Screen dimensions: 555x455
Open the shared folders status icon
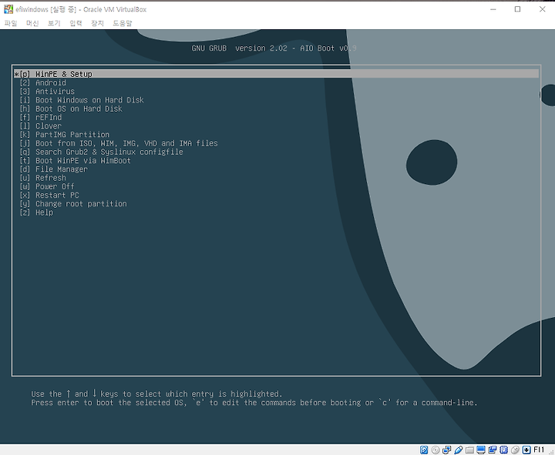tap(469, 450)
